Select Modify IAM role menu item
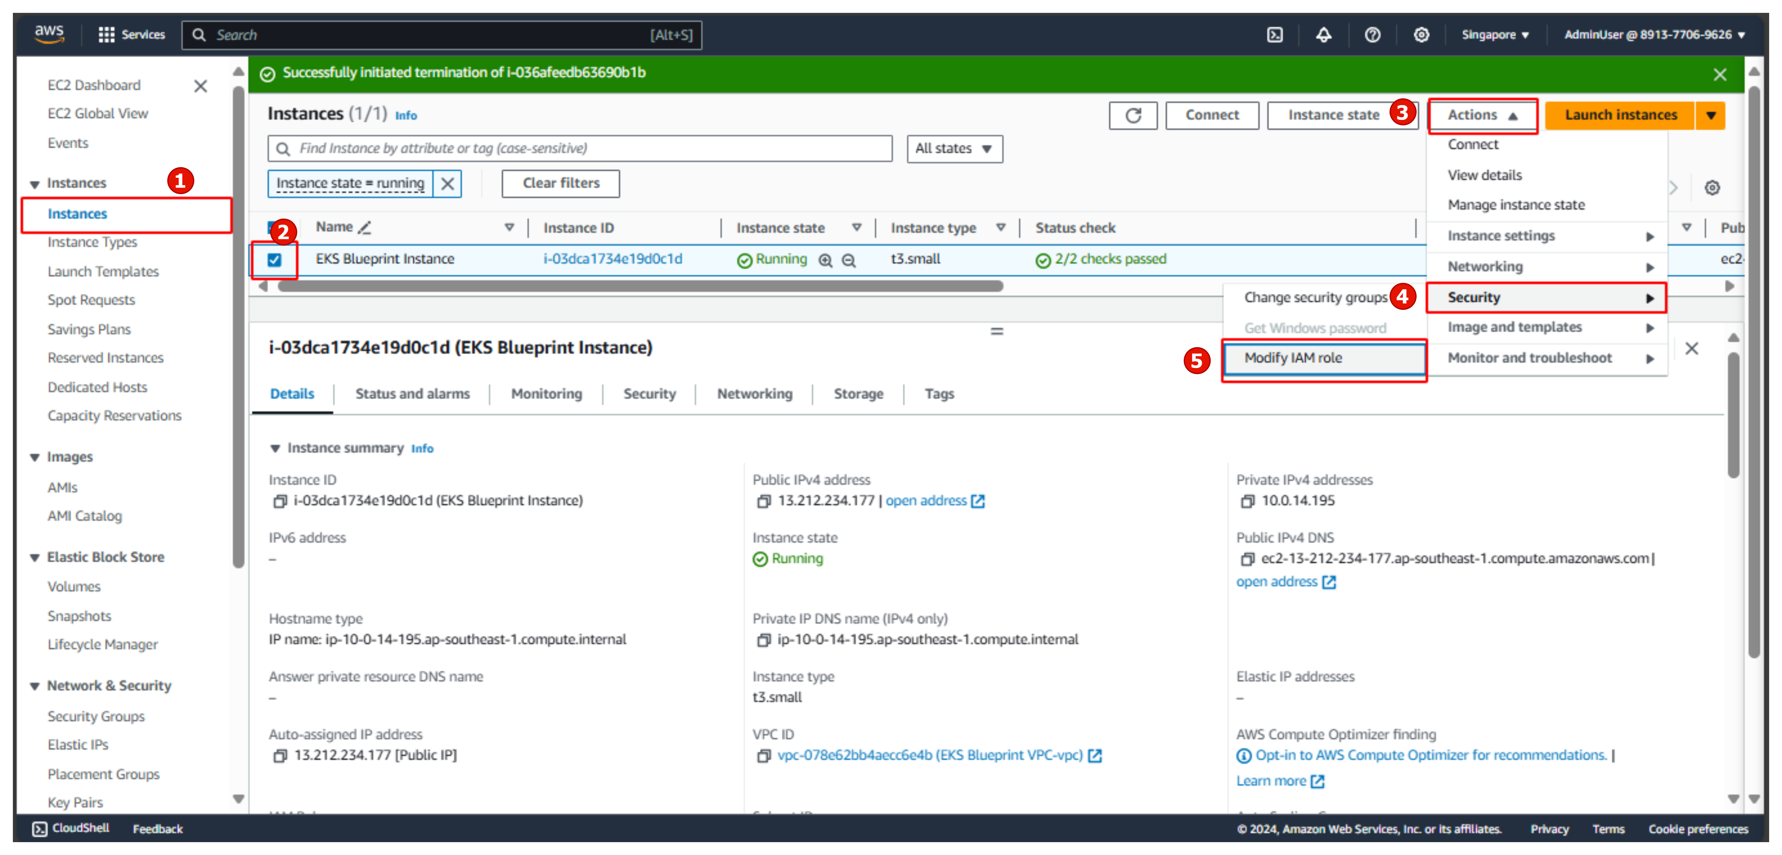 tap(1324, 358)
